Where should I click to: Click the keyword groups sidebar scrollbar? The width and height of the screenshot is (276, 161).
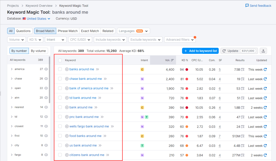tap(50, 80)
